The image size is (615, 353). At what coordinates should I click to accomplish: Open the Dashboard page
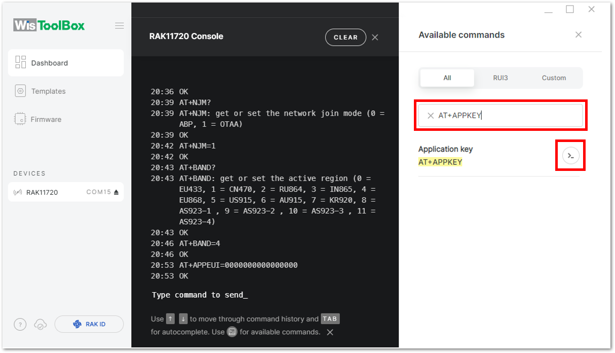point(66,63)
